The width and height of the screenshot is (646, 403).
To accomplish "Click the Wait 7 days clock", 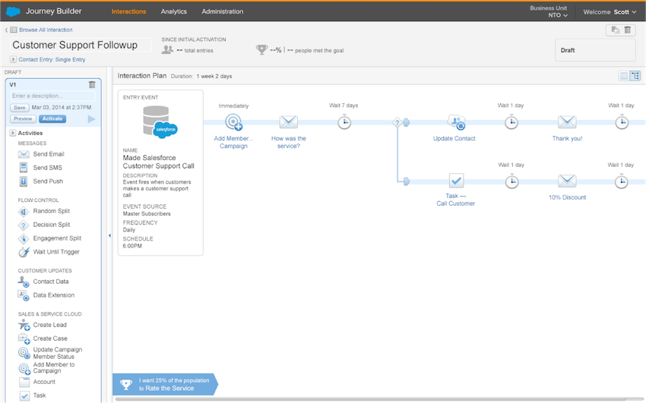I will [x=344, y=122].
